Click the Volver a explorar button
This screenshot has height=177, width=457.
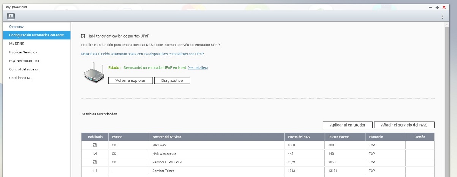[130, 81]
